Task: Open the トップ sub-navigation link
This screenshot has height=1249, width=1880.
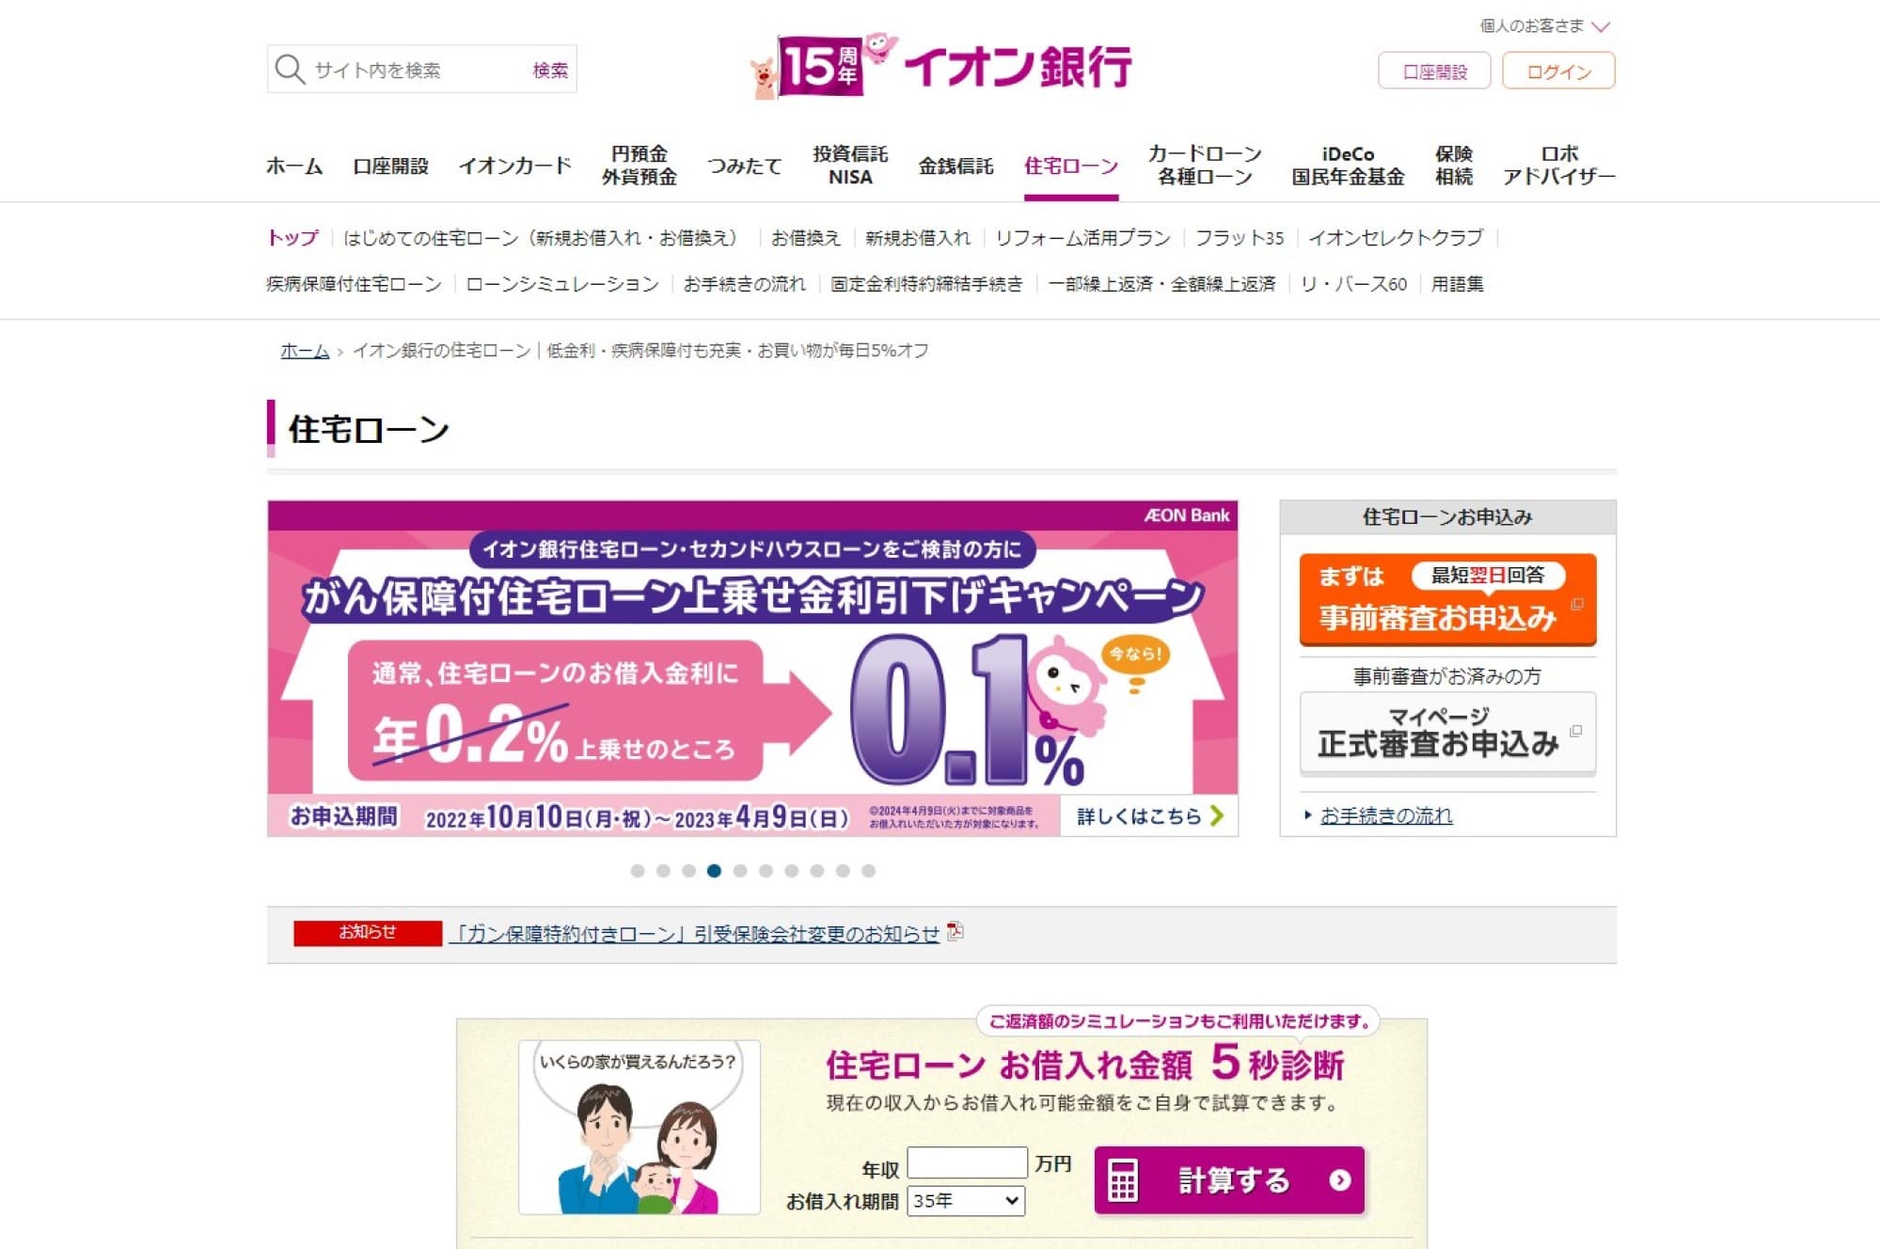Action: coord(292,238)
